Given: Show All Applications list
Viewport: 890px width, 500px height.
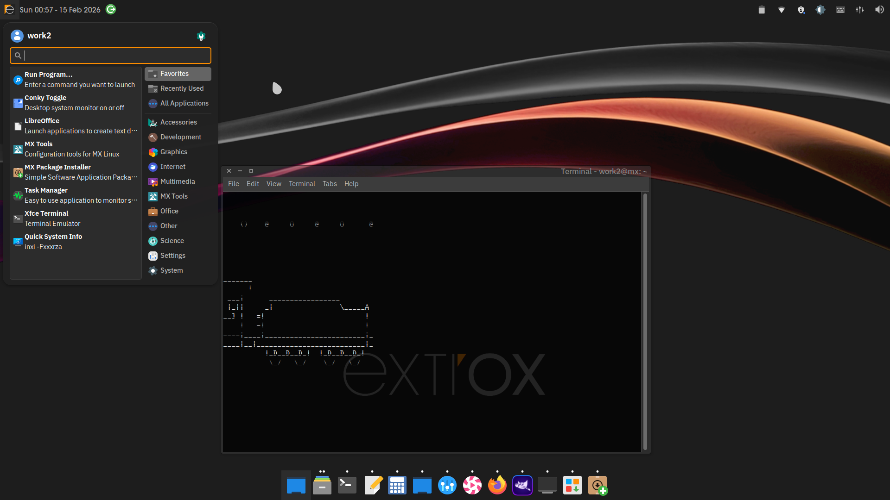Looking at the screenshot, I should click(184, 103).
